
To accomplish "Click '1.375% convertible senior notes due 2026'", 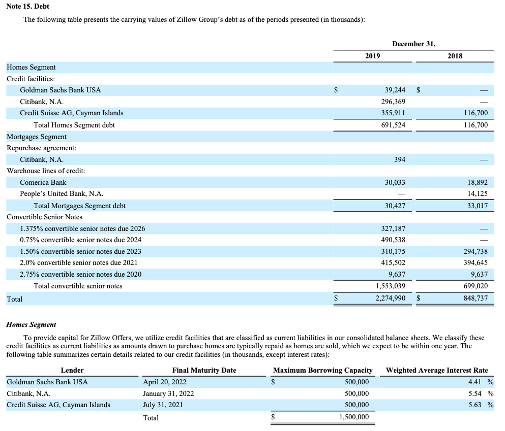I will [82, 228].
